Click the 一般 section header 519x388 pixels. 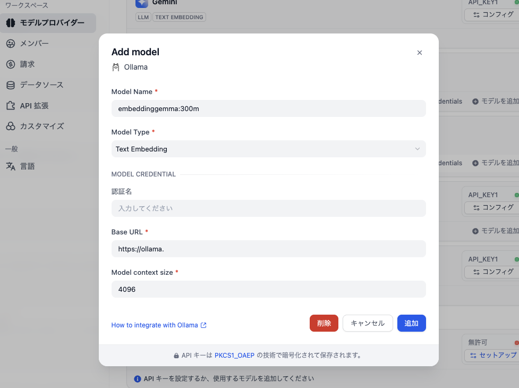(x=12, y=149)
